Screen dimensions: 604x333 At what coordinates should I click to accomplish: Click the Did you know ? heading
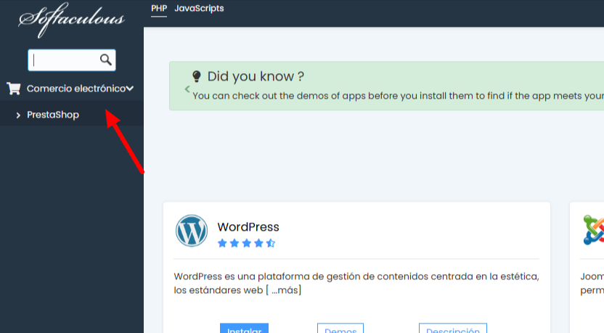click(x=256, y=76)
